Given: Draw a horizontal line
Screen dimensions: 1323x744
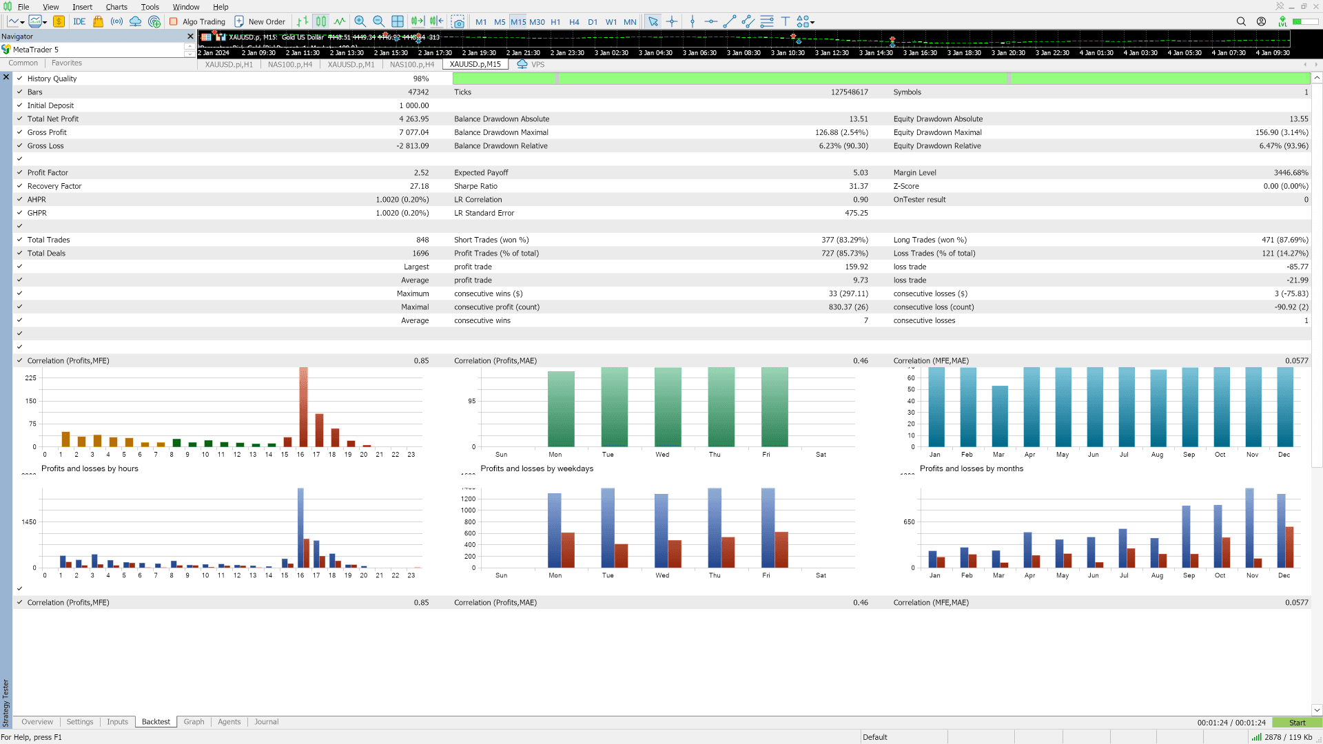Looking at the screenshot, I should point(711,21).
